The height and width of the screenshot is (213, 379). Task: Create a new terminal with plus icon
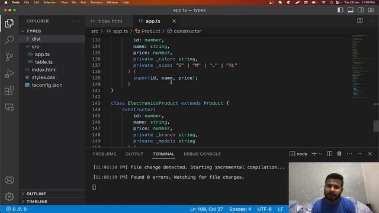point(314,154)
